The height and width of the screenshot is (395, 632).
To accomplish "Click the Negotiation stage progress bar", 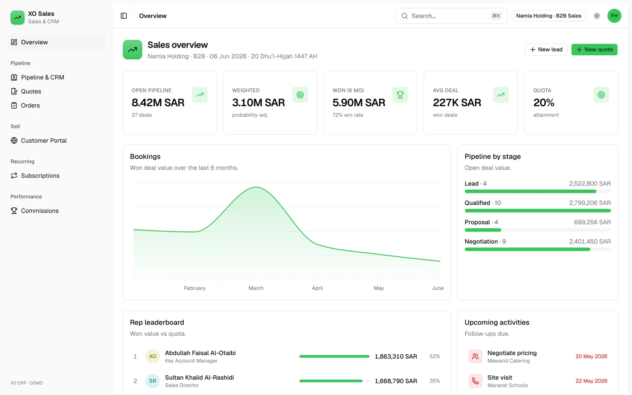I will tap(538, 249).
